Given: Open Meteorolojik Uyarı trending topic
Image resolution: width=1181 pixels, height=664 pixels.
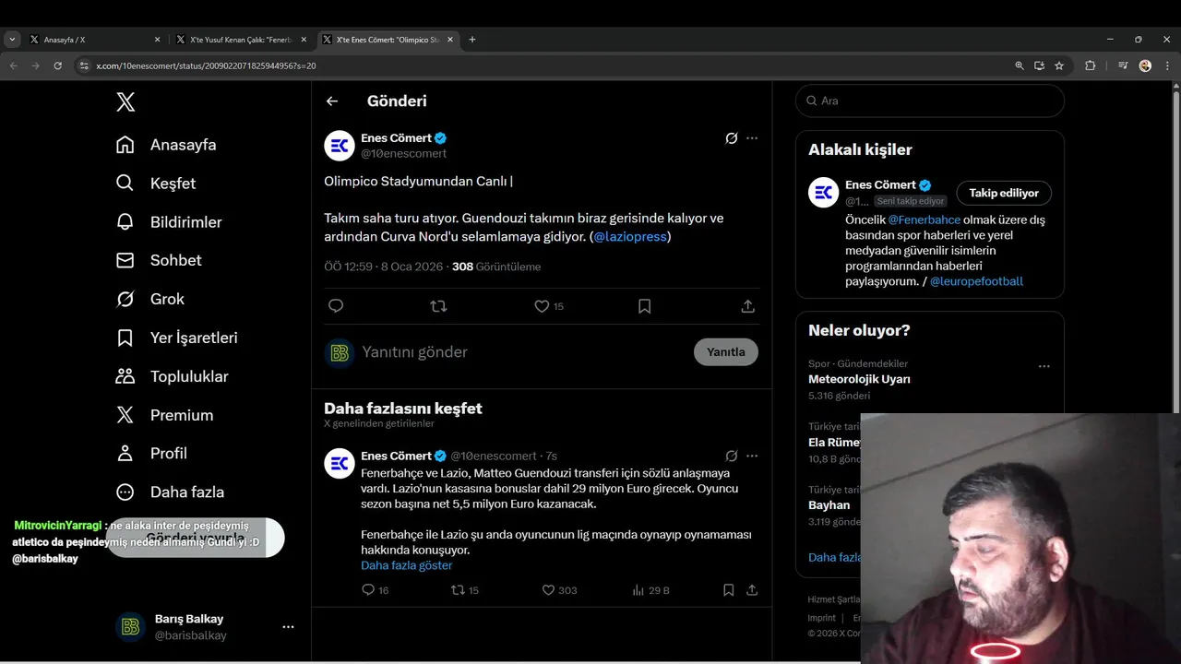Looking at the screenshot, I should coord(859,379).
